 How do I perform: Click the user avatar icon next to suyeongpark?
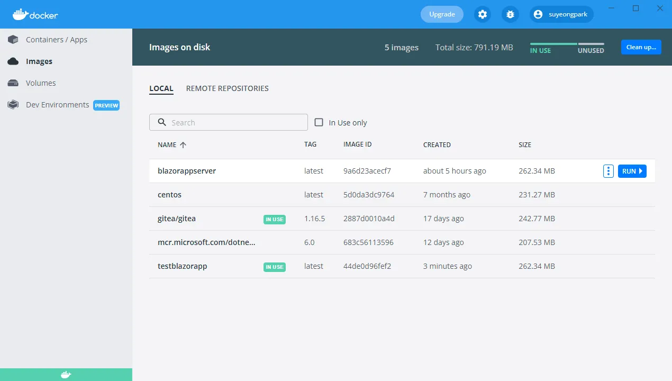point(538,14)
